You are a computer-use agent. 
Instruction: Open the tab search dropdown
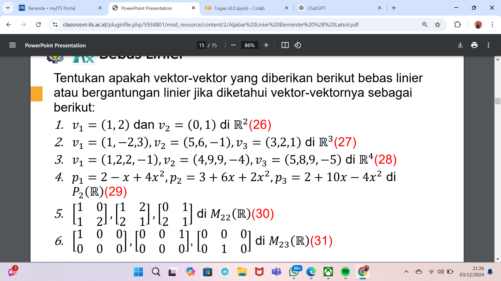8,8
